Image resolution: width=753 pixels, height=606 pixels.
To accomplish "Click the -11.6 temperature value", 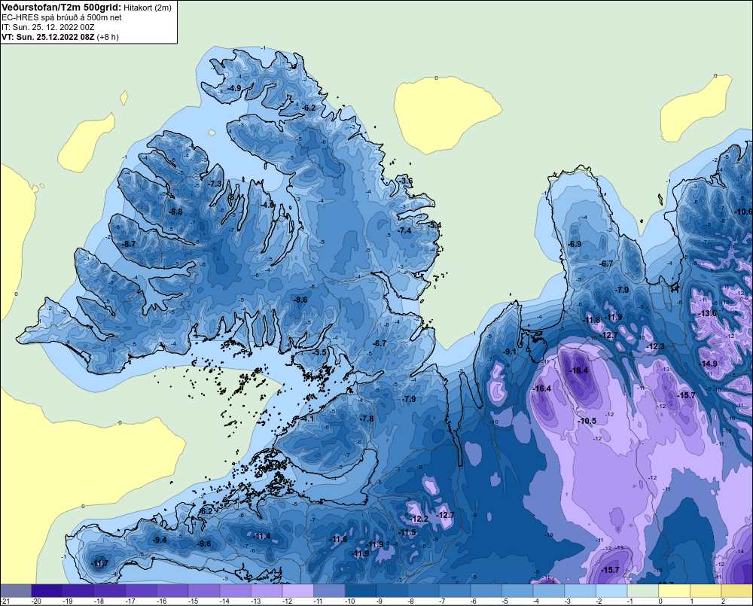I will coord(339,540).
